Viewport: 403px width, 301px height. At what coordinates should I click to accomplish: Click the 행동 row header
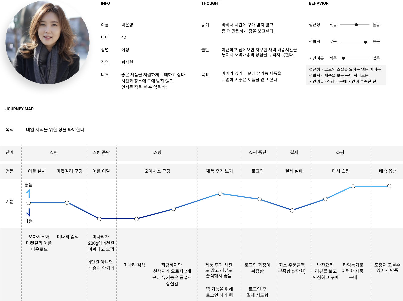click(x=10, y=171)
